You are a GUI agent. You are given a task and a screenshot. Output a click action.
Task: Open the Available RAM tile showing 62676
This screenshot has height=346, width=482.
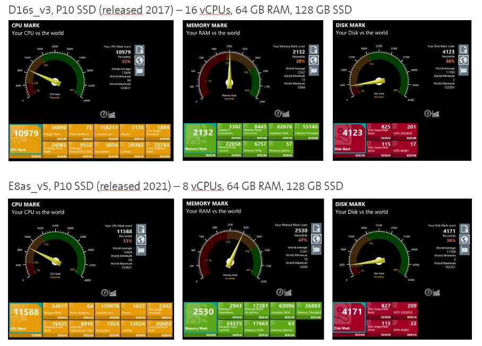(281, 132)
